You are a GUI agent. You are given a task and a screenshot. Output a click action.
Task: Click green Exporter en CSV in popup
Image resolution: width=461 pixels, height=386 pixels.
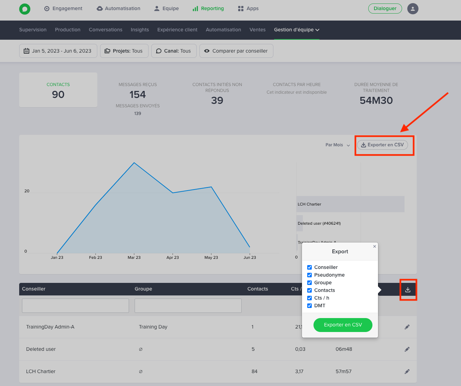343,325
